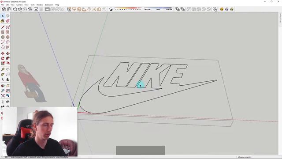
Task: Choose the red Rotate tool
Action: pyautogui.click(x=3, y=58)
